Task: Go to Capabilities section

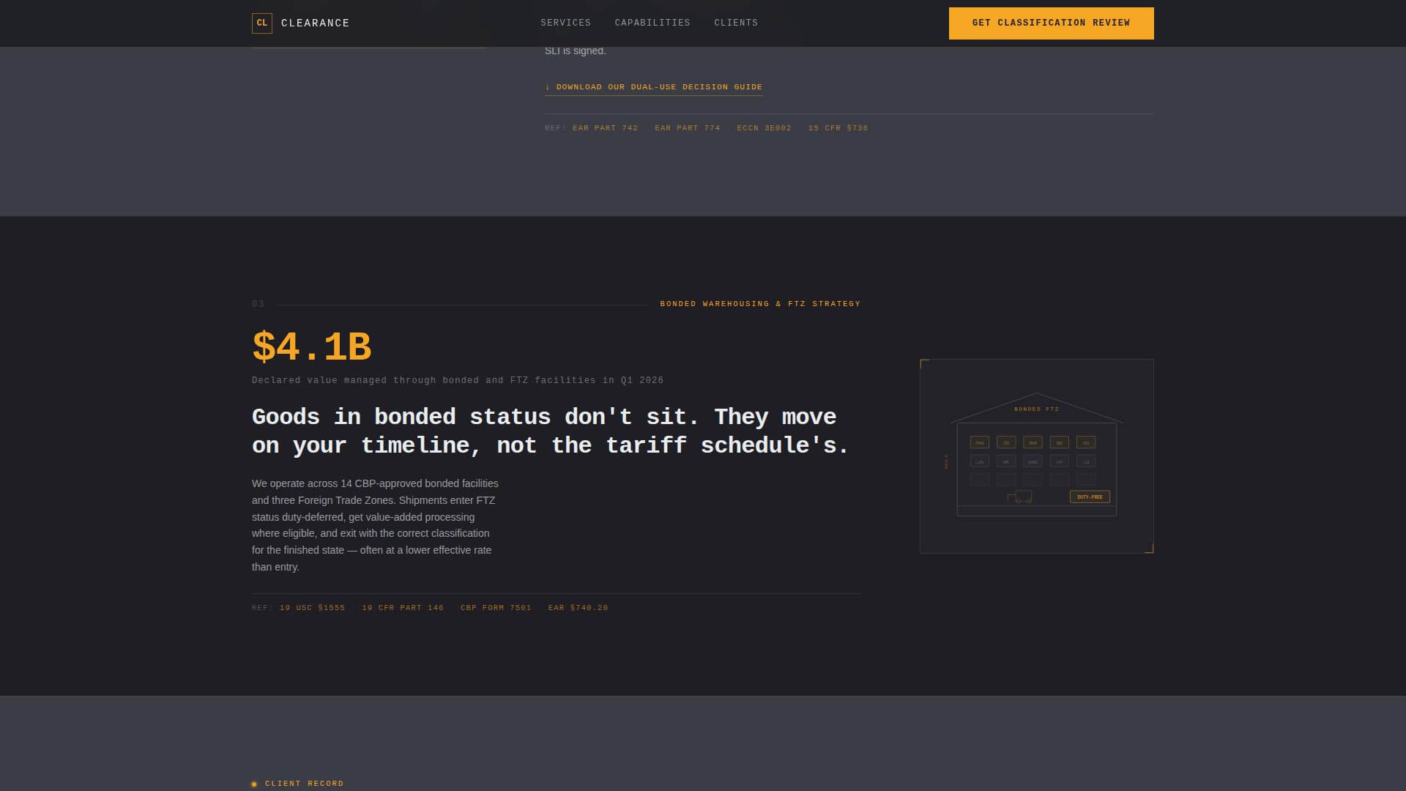Action: 652,23
